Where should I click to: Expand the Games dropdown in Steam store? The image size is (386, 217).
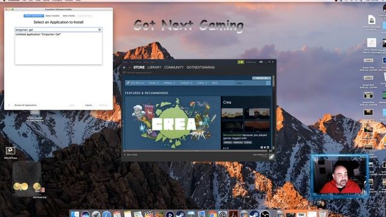point(154,83)
